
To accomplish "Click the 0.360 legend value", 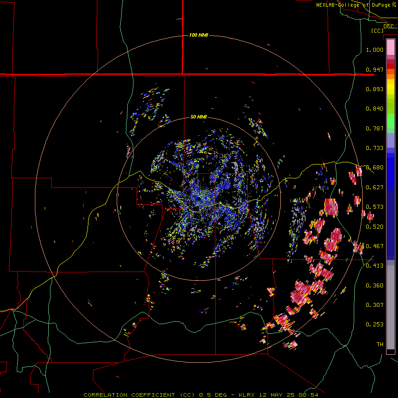I will pos(375,285).
